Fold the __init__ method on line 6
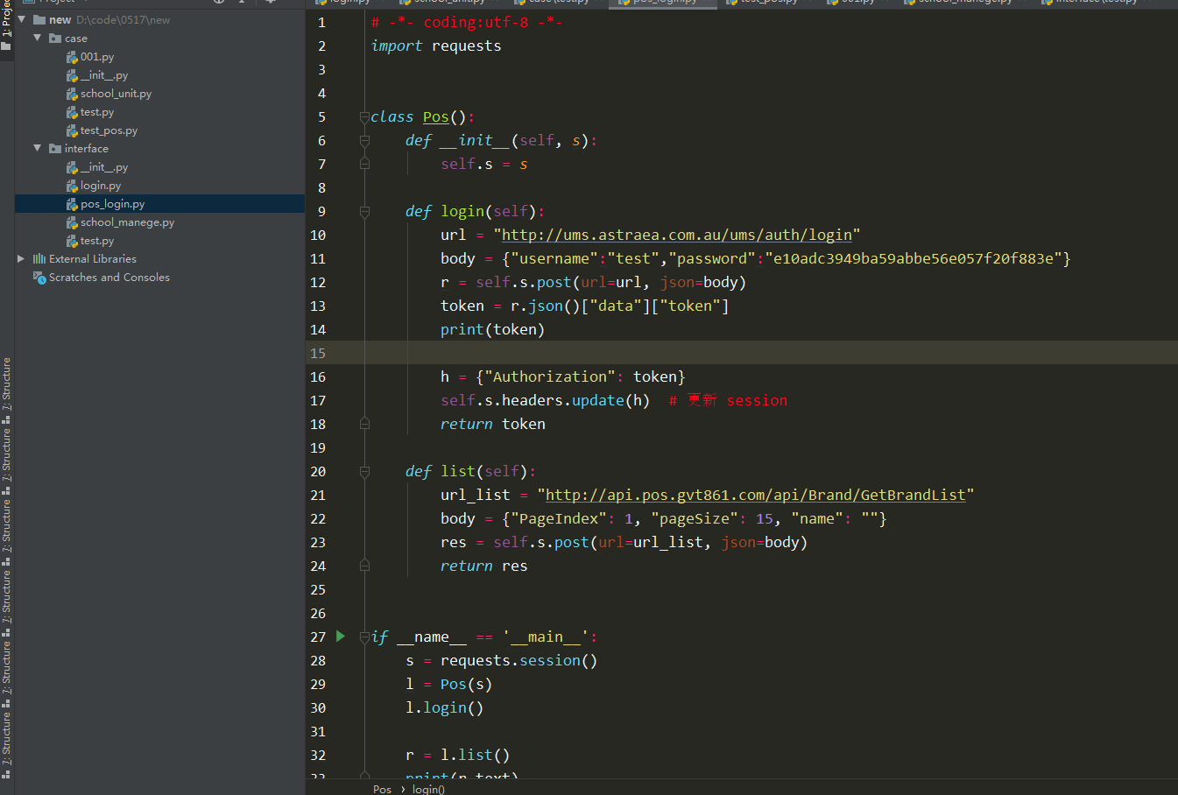Viewport: 1178px width, 795px height. click(x=364, y=141)
